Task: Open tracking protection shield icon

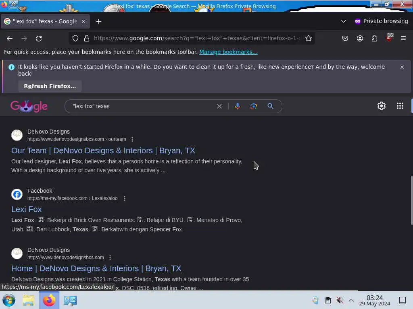Action: (x=75, y=38)
